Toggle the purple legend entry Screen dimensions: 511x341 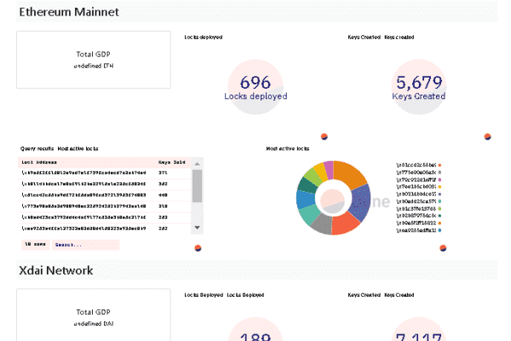point(418,194)
